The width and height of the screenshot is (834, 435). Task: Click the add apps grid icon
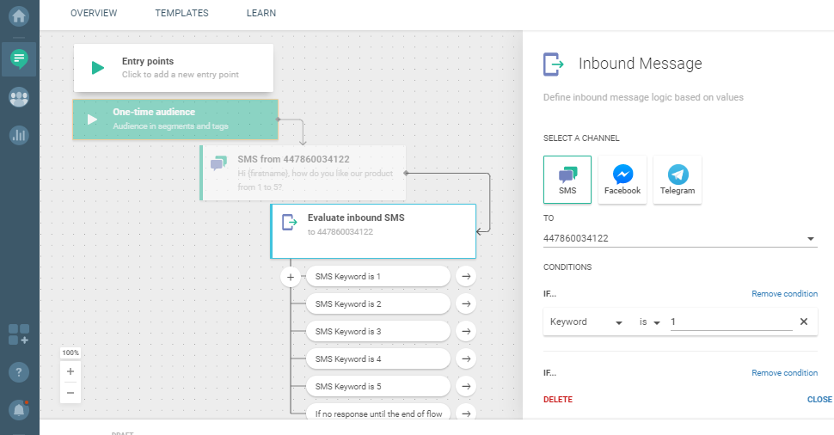pos(19,334)
